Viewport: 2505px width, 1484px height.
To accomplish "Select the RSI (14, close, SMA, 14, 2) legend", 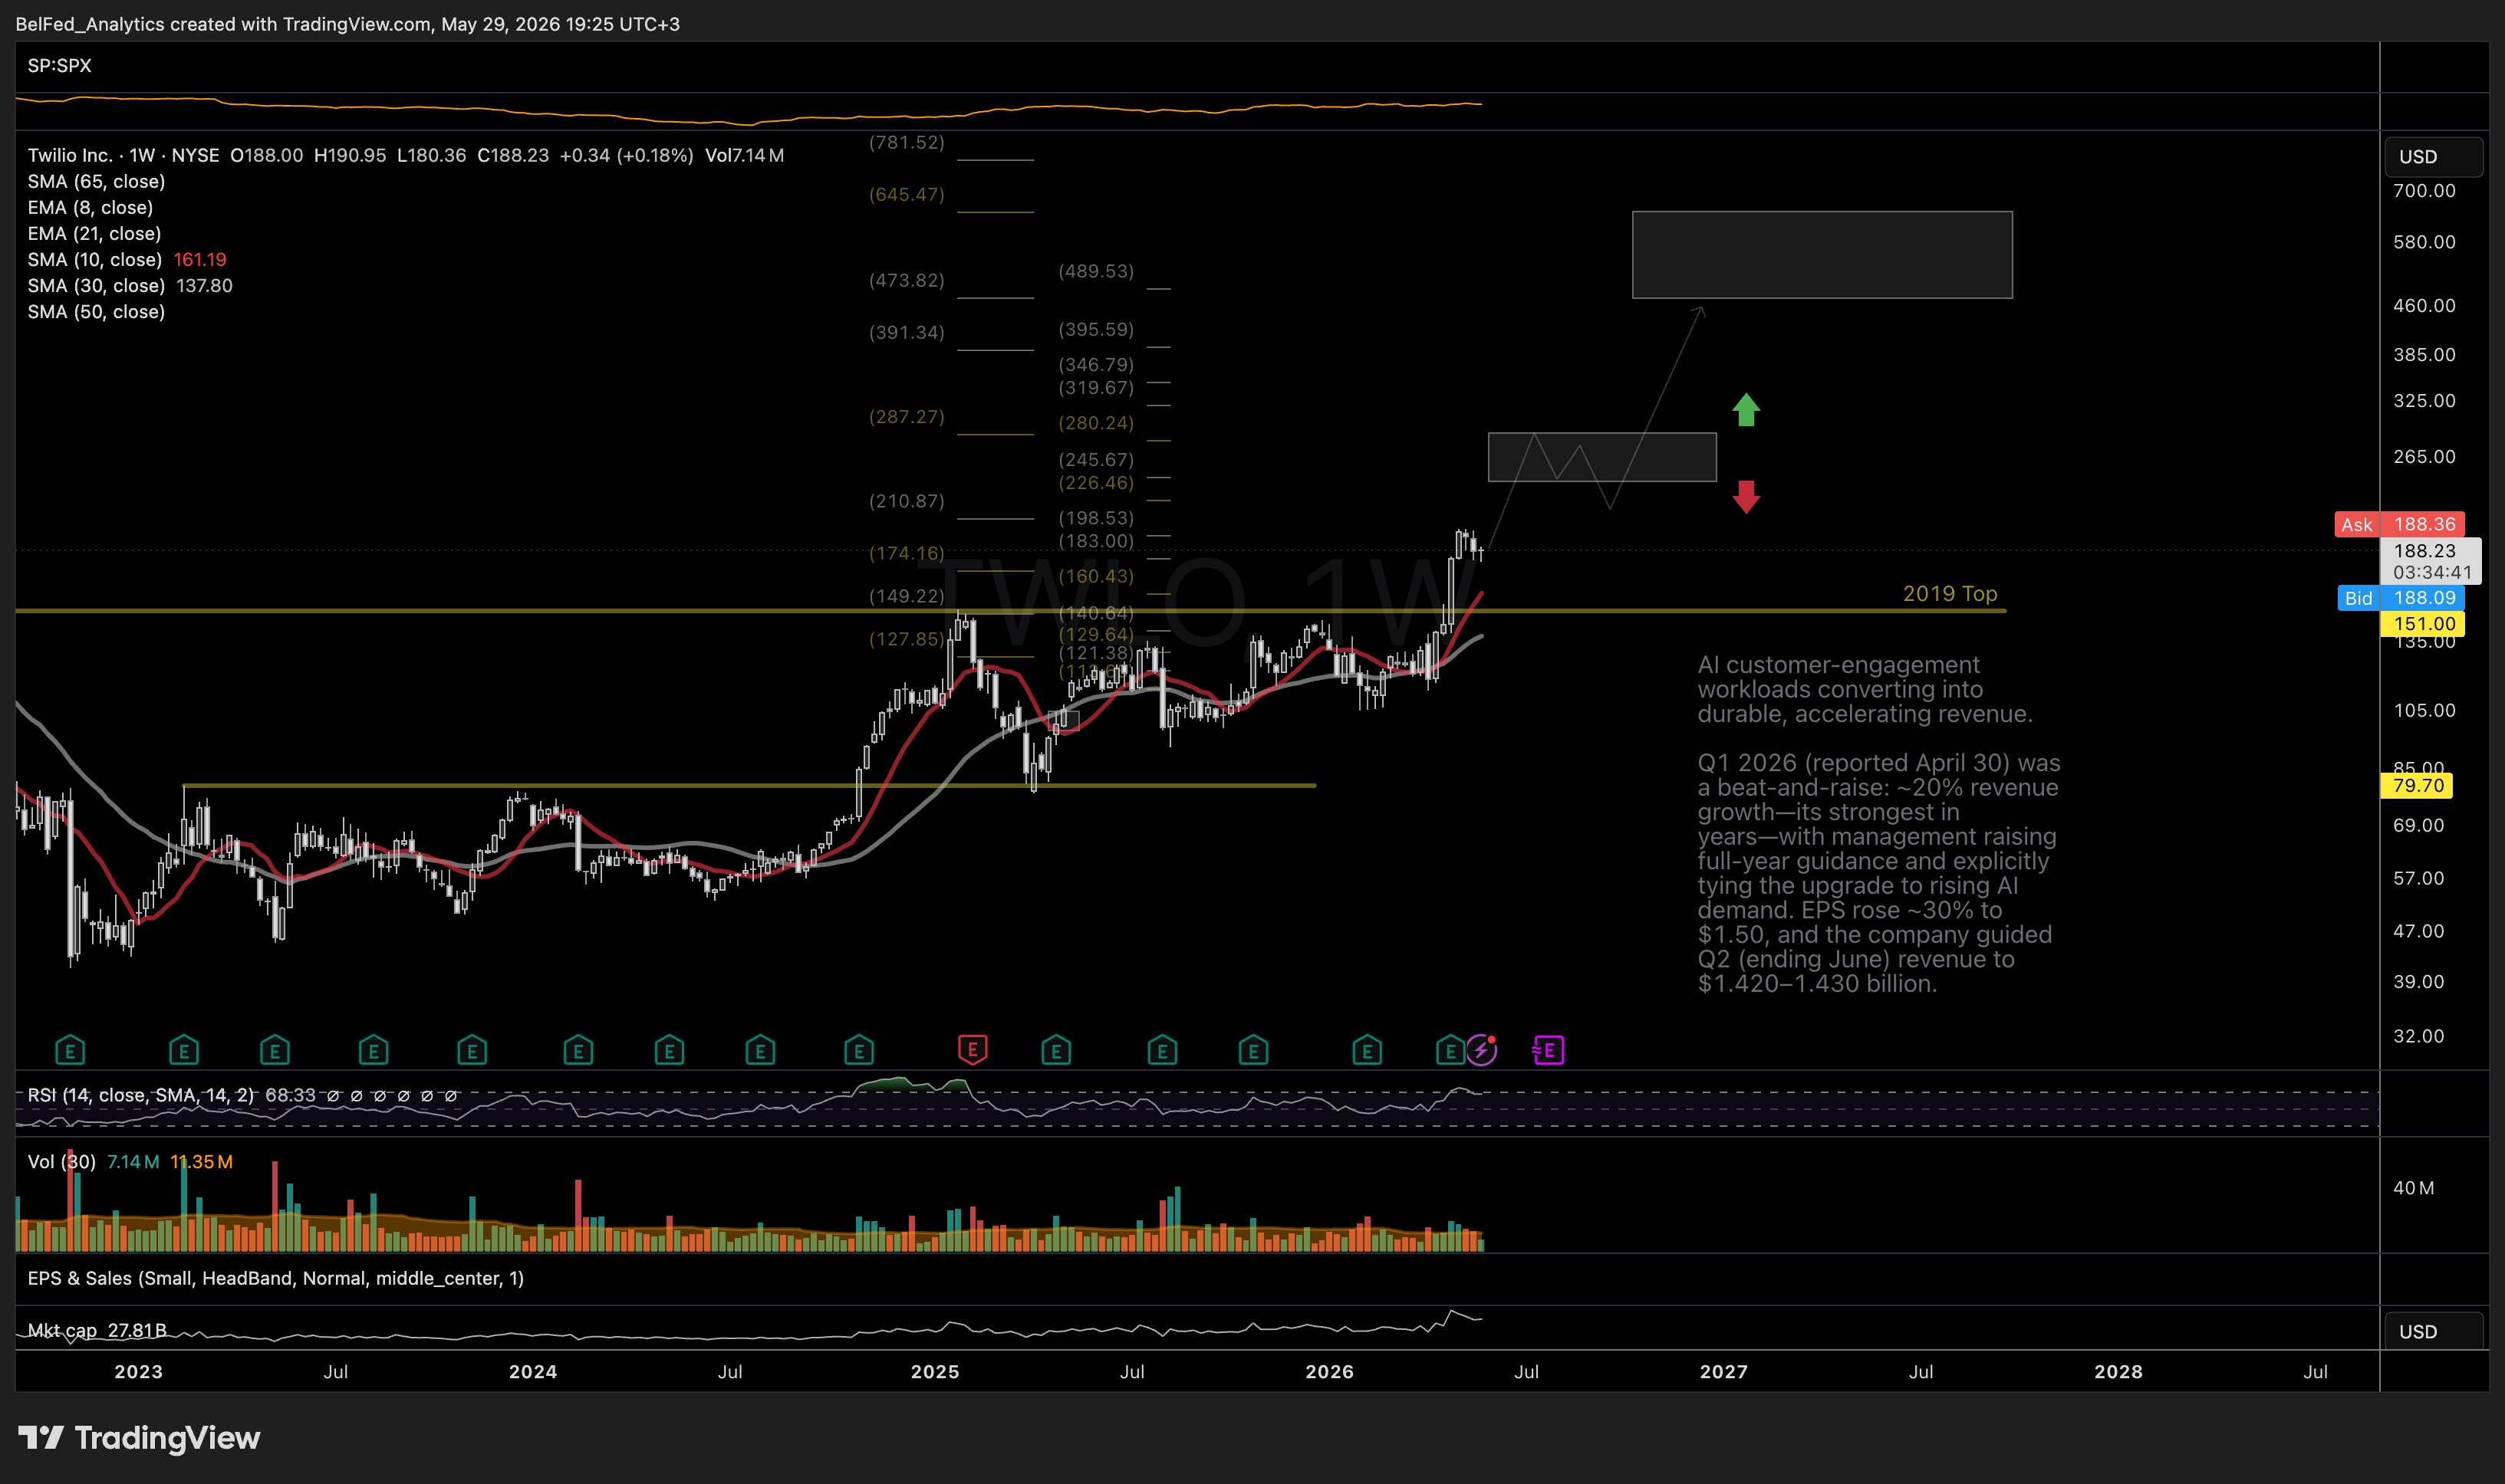I will (x=140, y=1095).
